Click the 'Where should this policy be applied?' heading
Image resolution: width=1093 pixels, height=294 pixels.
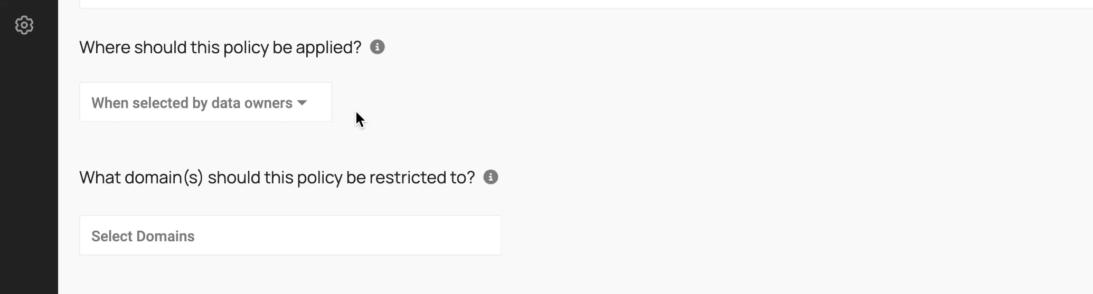(220, 47)
